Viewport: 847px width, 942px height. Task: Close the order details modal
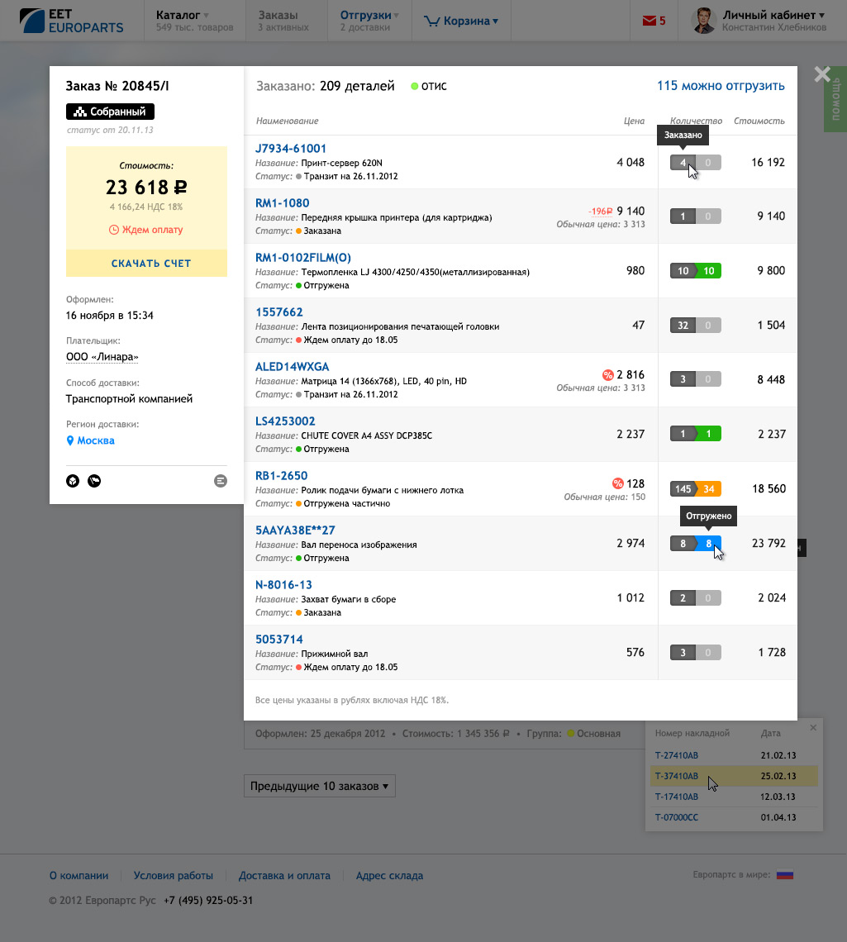pos(821,74)
